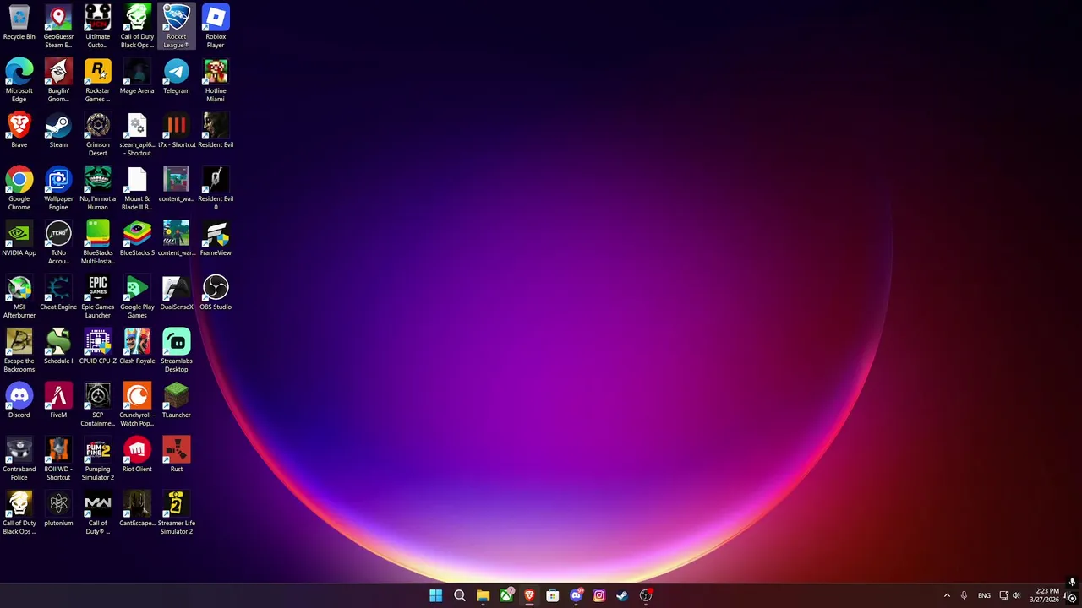The width and height of the screenshot is (1082, 608).
Task: Open the Google Play Games shortcut
Action: (x=137, y=296)
